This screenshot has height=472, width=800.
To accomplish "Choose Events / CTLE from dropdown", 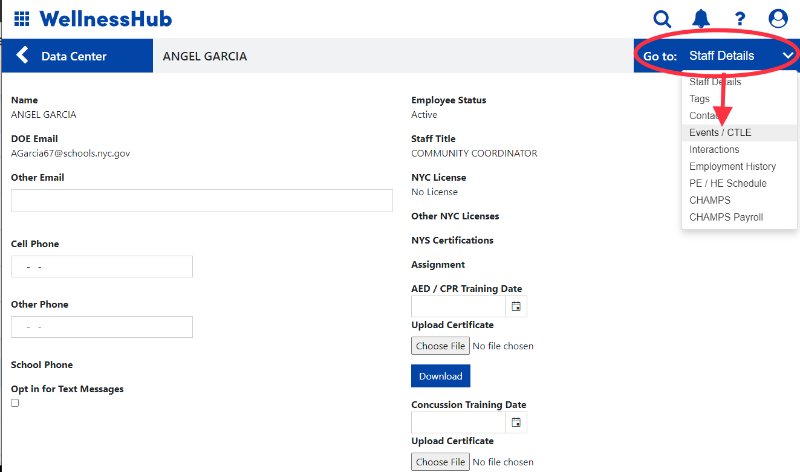I will 740,132.
